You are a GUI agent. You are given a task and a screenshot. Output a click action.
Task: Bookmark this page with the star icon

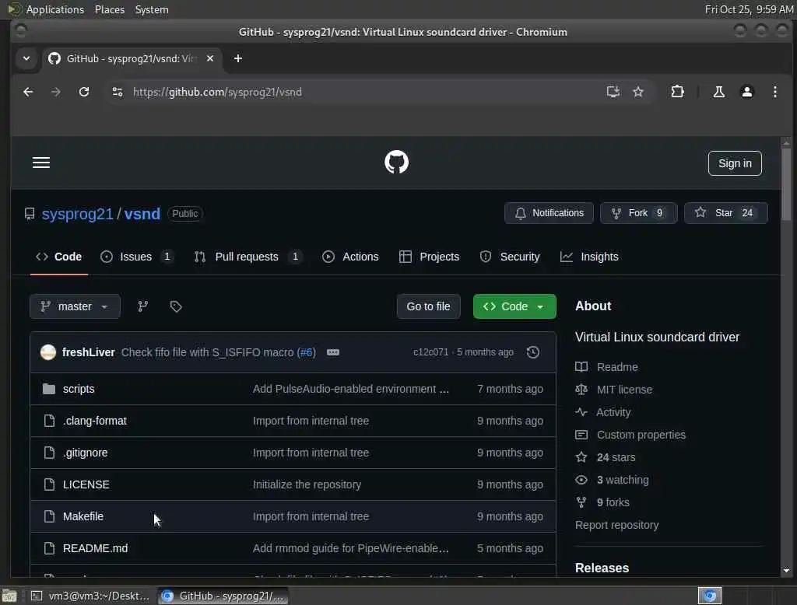point(638,92)
